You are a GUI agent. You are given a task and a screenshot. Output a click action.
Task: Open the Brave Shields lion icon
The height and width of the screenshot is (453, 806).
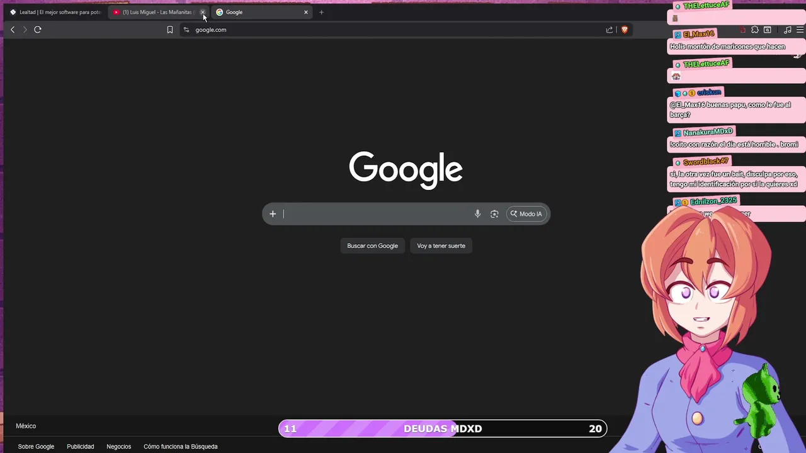click(x=625, y=30)
